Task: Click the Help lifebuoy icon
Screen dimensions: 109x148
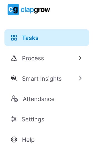Action: tap(14, 139)
